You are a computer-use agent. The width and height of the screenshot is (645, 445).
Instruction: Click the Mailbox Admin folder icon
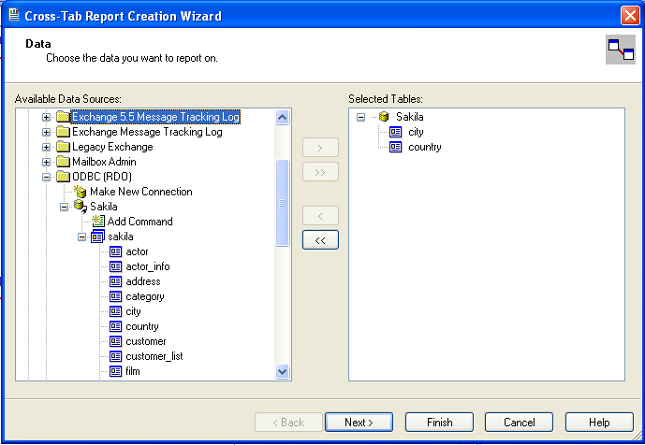(x=63, y=162)
